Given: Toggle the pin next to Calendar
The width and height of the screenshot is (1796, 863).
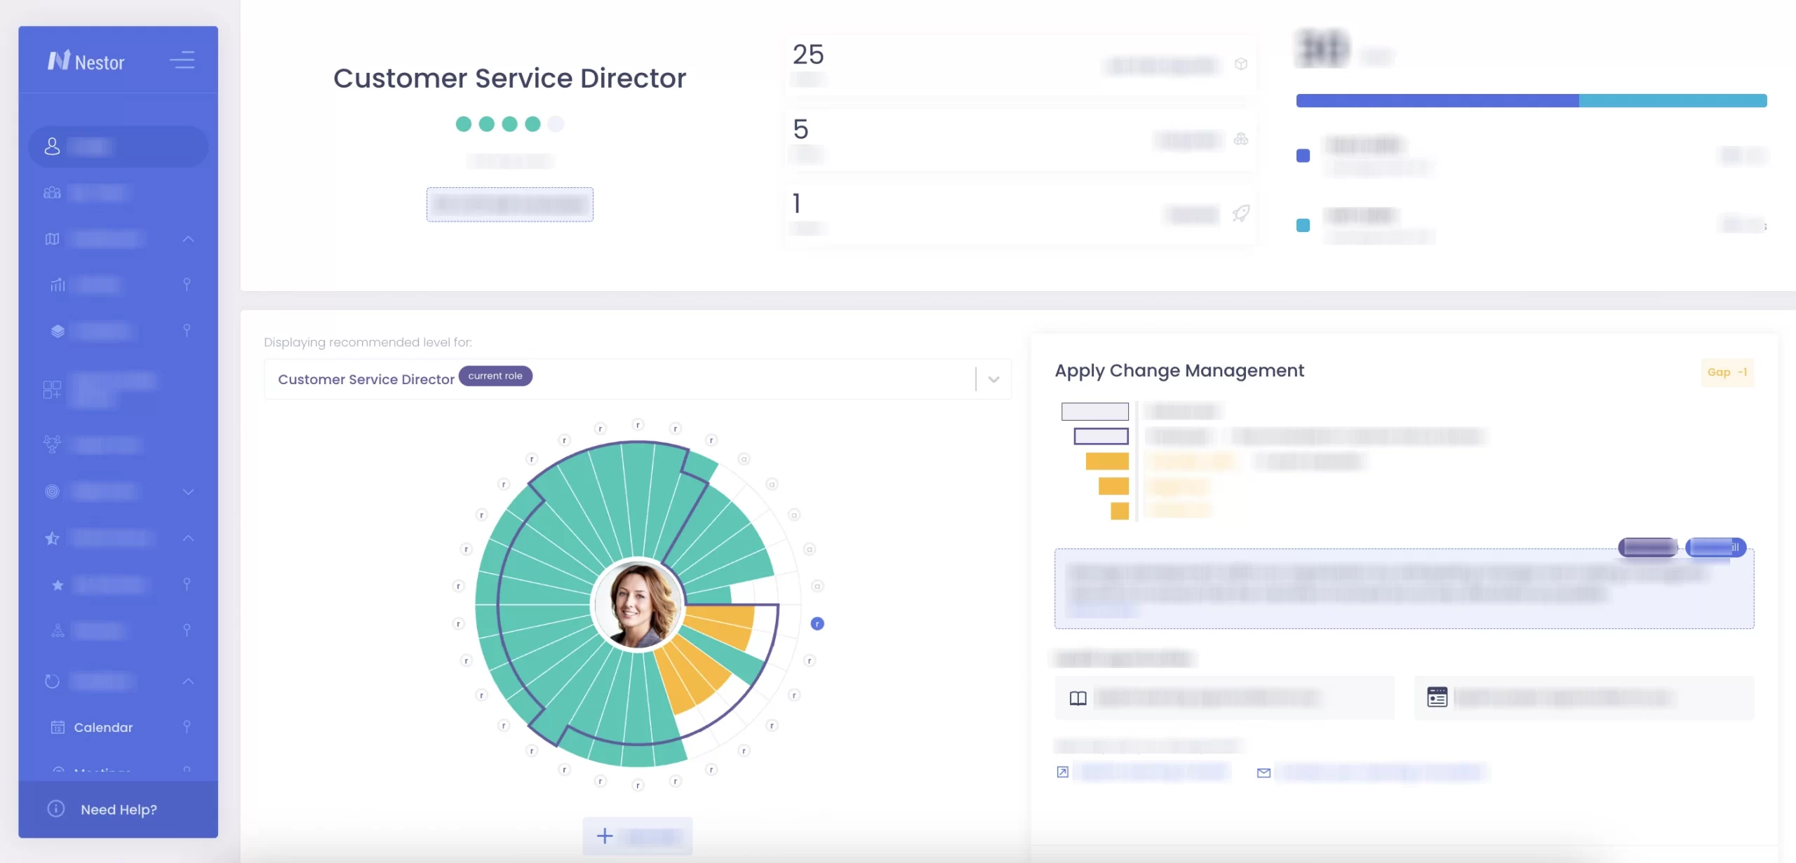Looking at the screenshot, I should [x=187, y=727].
